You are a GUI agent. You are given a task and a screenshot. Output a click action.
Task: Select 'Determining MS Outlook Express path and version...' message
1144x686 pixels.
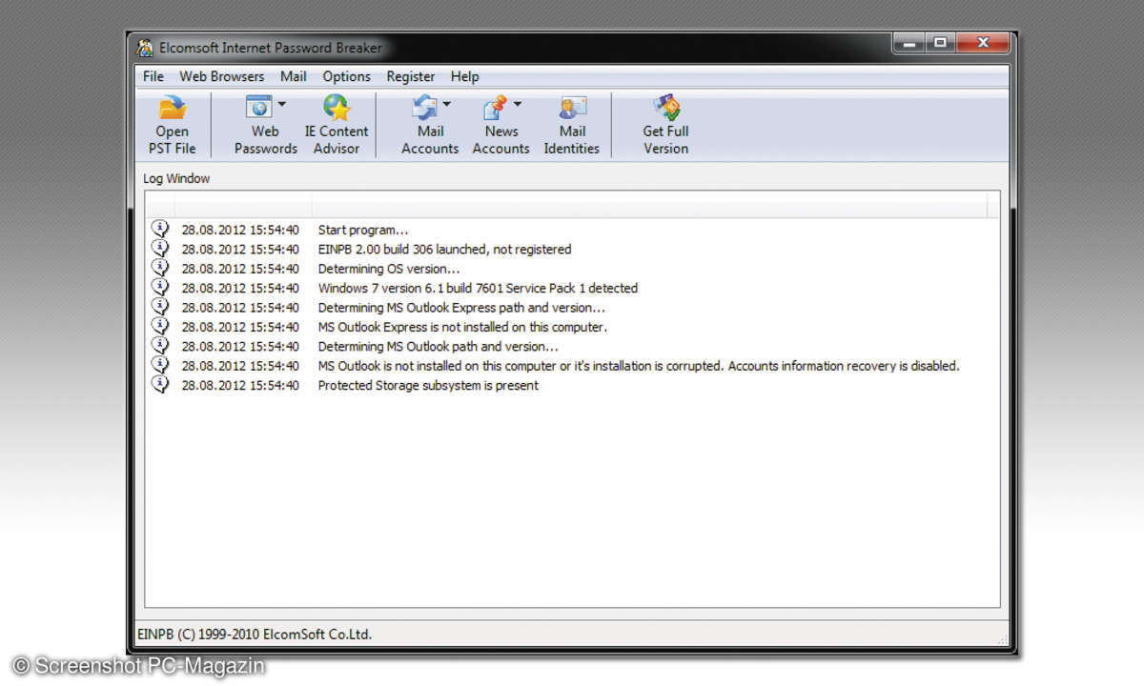click(x=461, y=308)
